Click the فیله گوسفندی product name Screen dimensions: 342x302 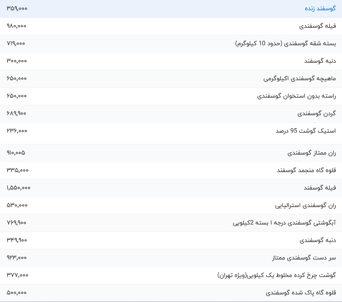[317, 26]
